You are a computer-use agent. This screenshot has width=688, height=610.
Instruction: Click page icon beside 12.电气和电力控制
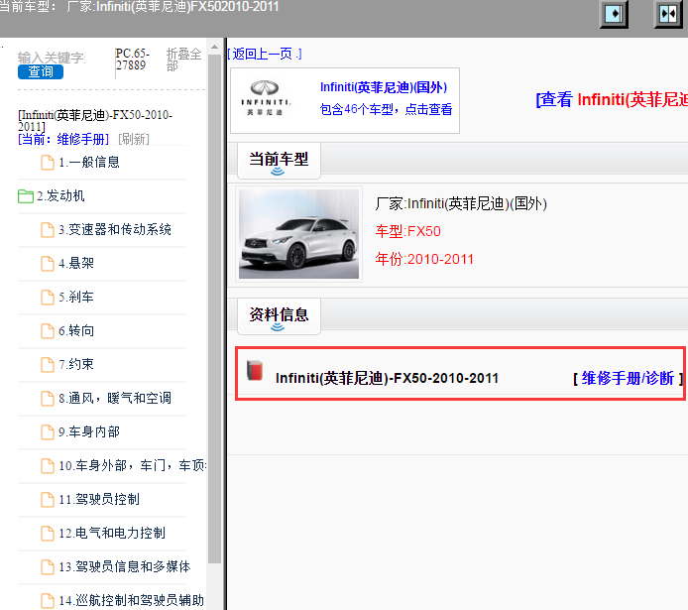click(48, 534)
